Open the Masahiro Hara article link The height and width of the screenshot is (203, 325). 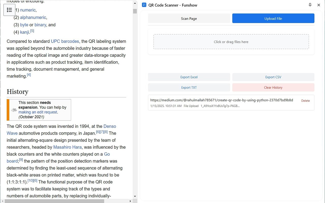click(x=68, y=147)
